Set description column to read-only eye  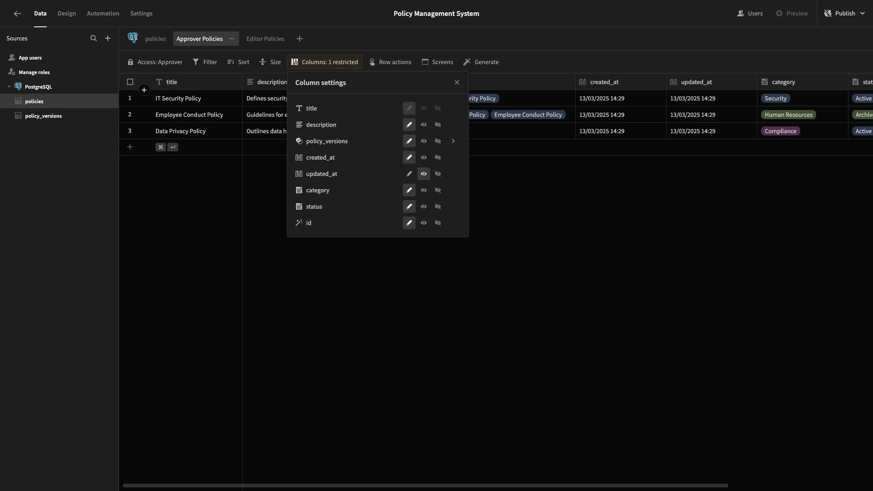click(x=424, y=125)
